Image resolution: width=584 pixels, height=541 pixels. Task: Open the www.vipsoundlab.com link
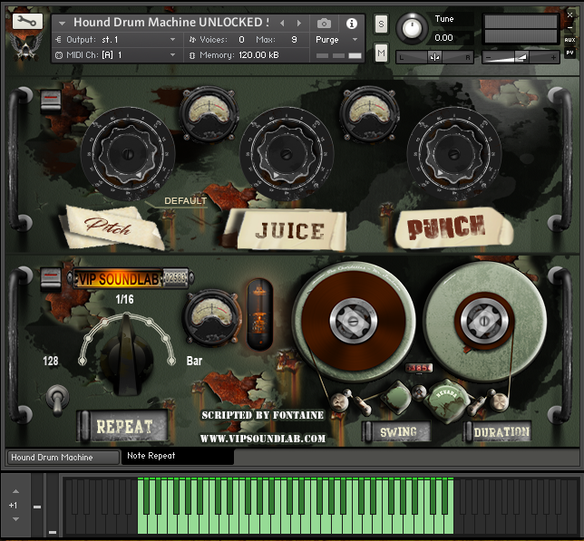[x=263, y=439]
